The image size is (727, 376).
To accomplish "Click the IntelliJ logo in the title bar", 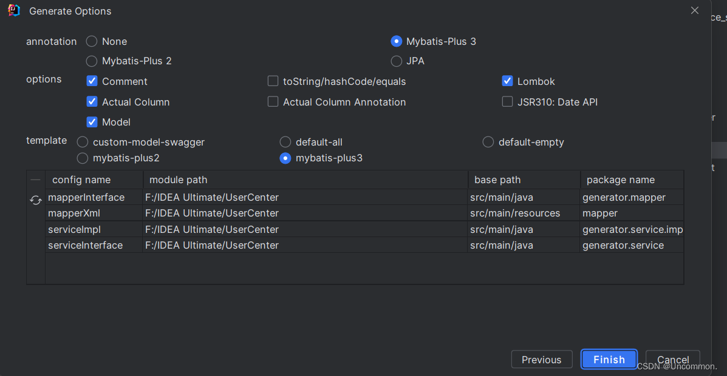I will tap(14, 10).
